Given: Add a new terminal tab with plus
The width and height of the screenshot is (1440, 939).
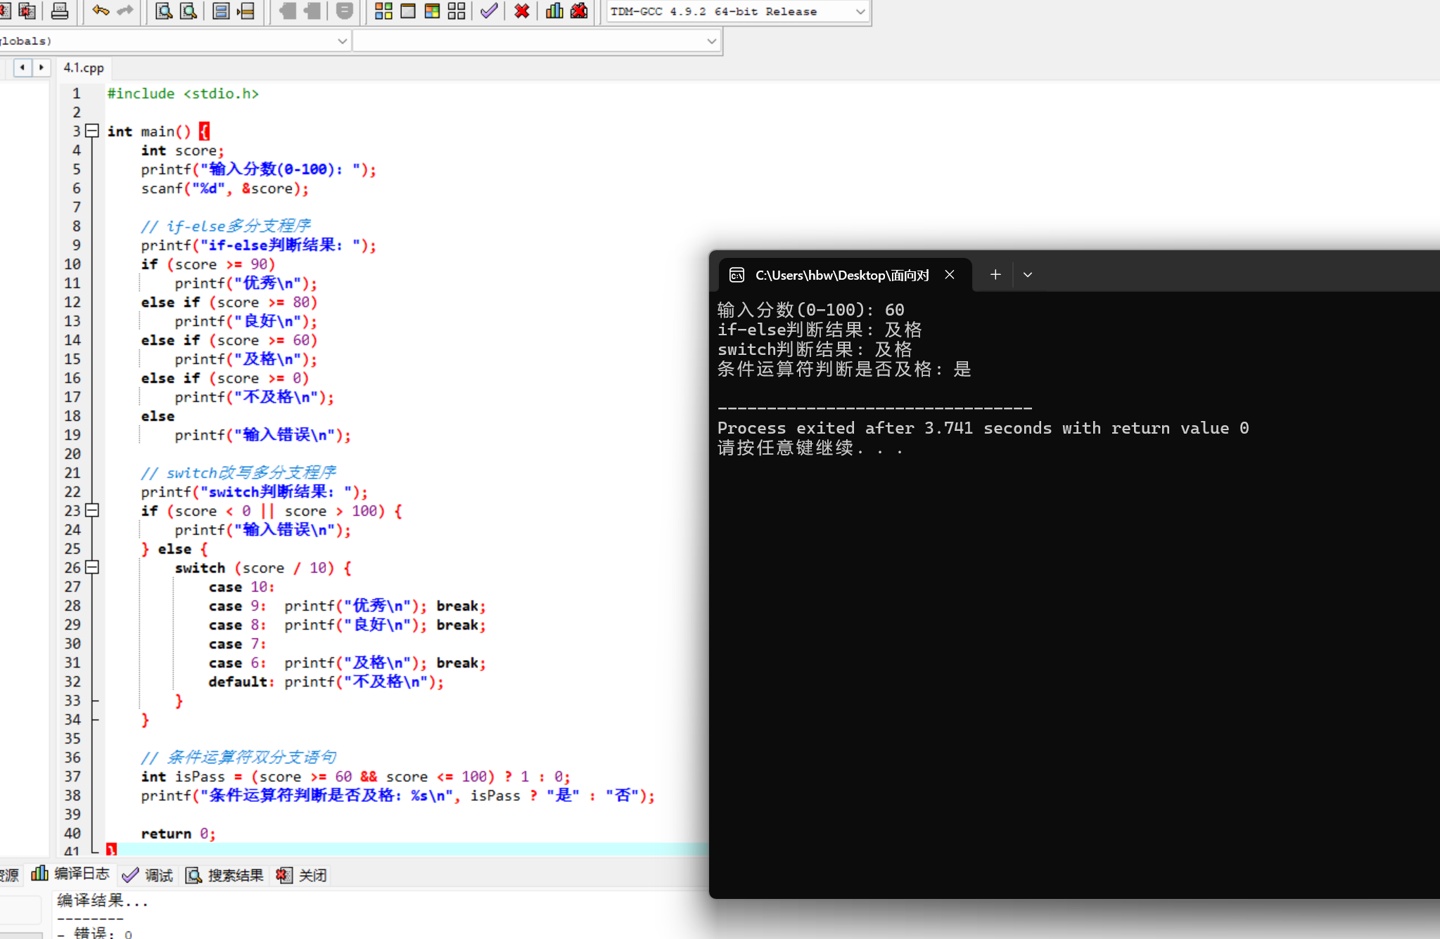Looking at the screenshot, I should coord(995,275).
